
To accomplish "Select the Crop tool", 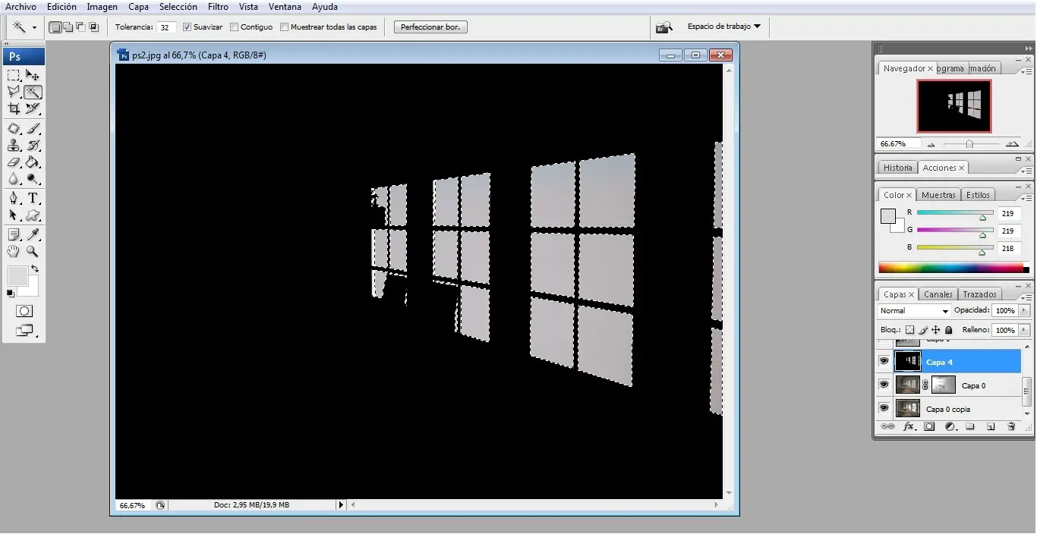I will coord(14,108).
